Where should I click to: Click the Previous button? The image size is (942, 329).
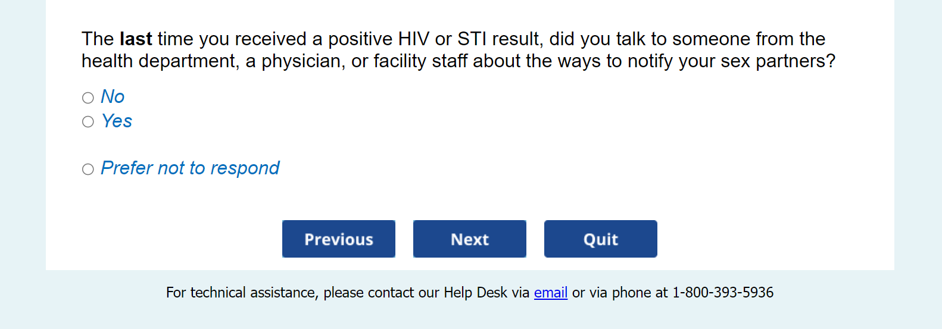tap(338, 239)
